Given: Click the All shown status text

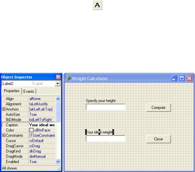Looking at the screenshot, I should pos(9,168).
